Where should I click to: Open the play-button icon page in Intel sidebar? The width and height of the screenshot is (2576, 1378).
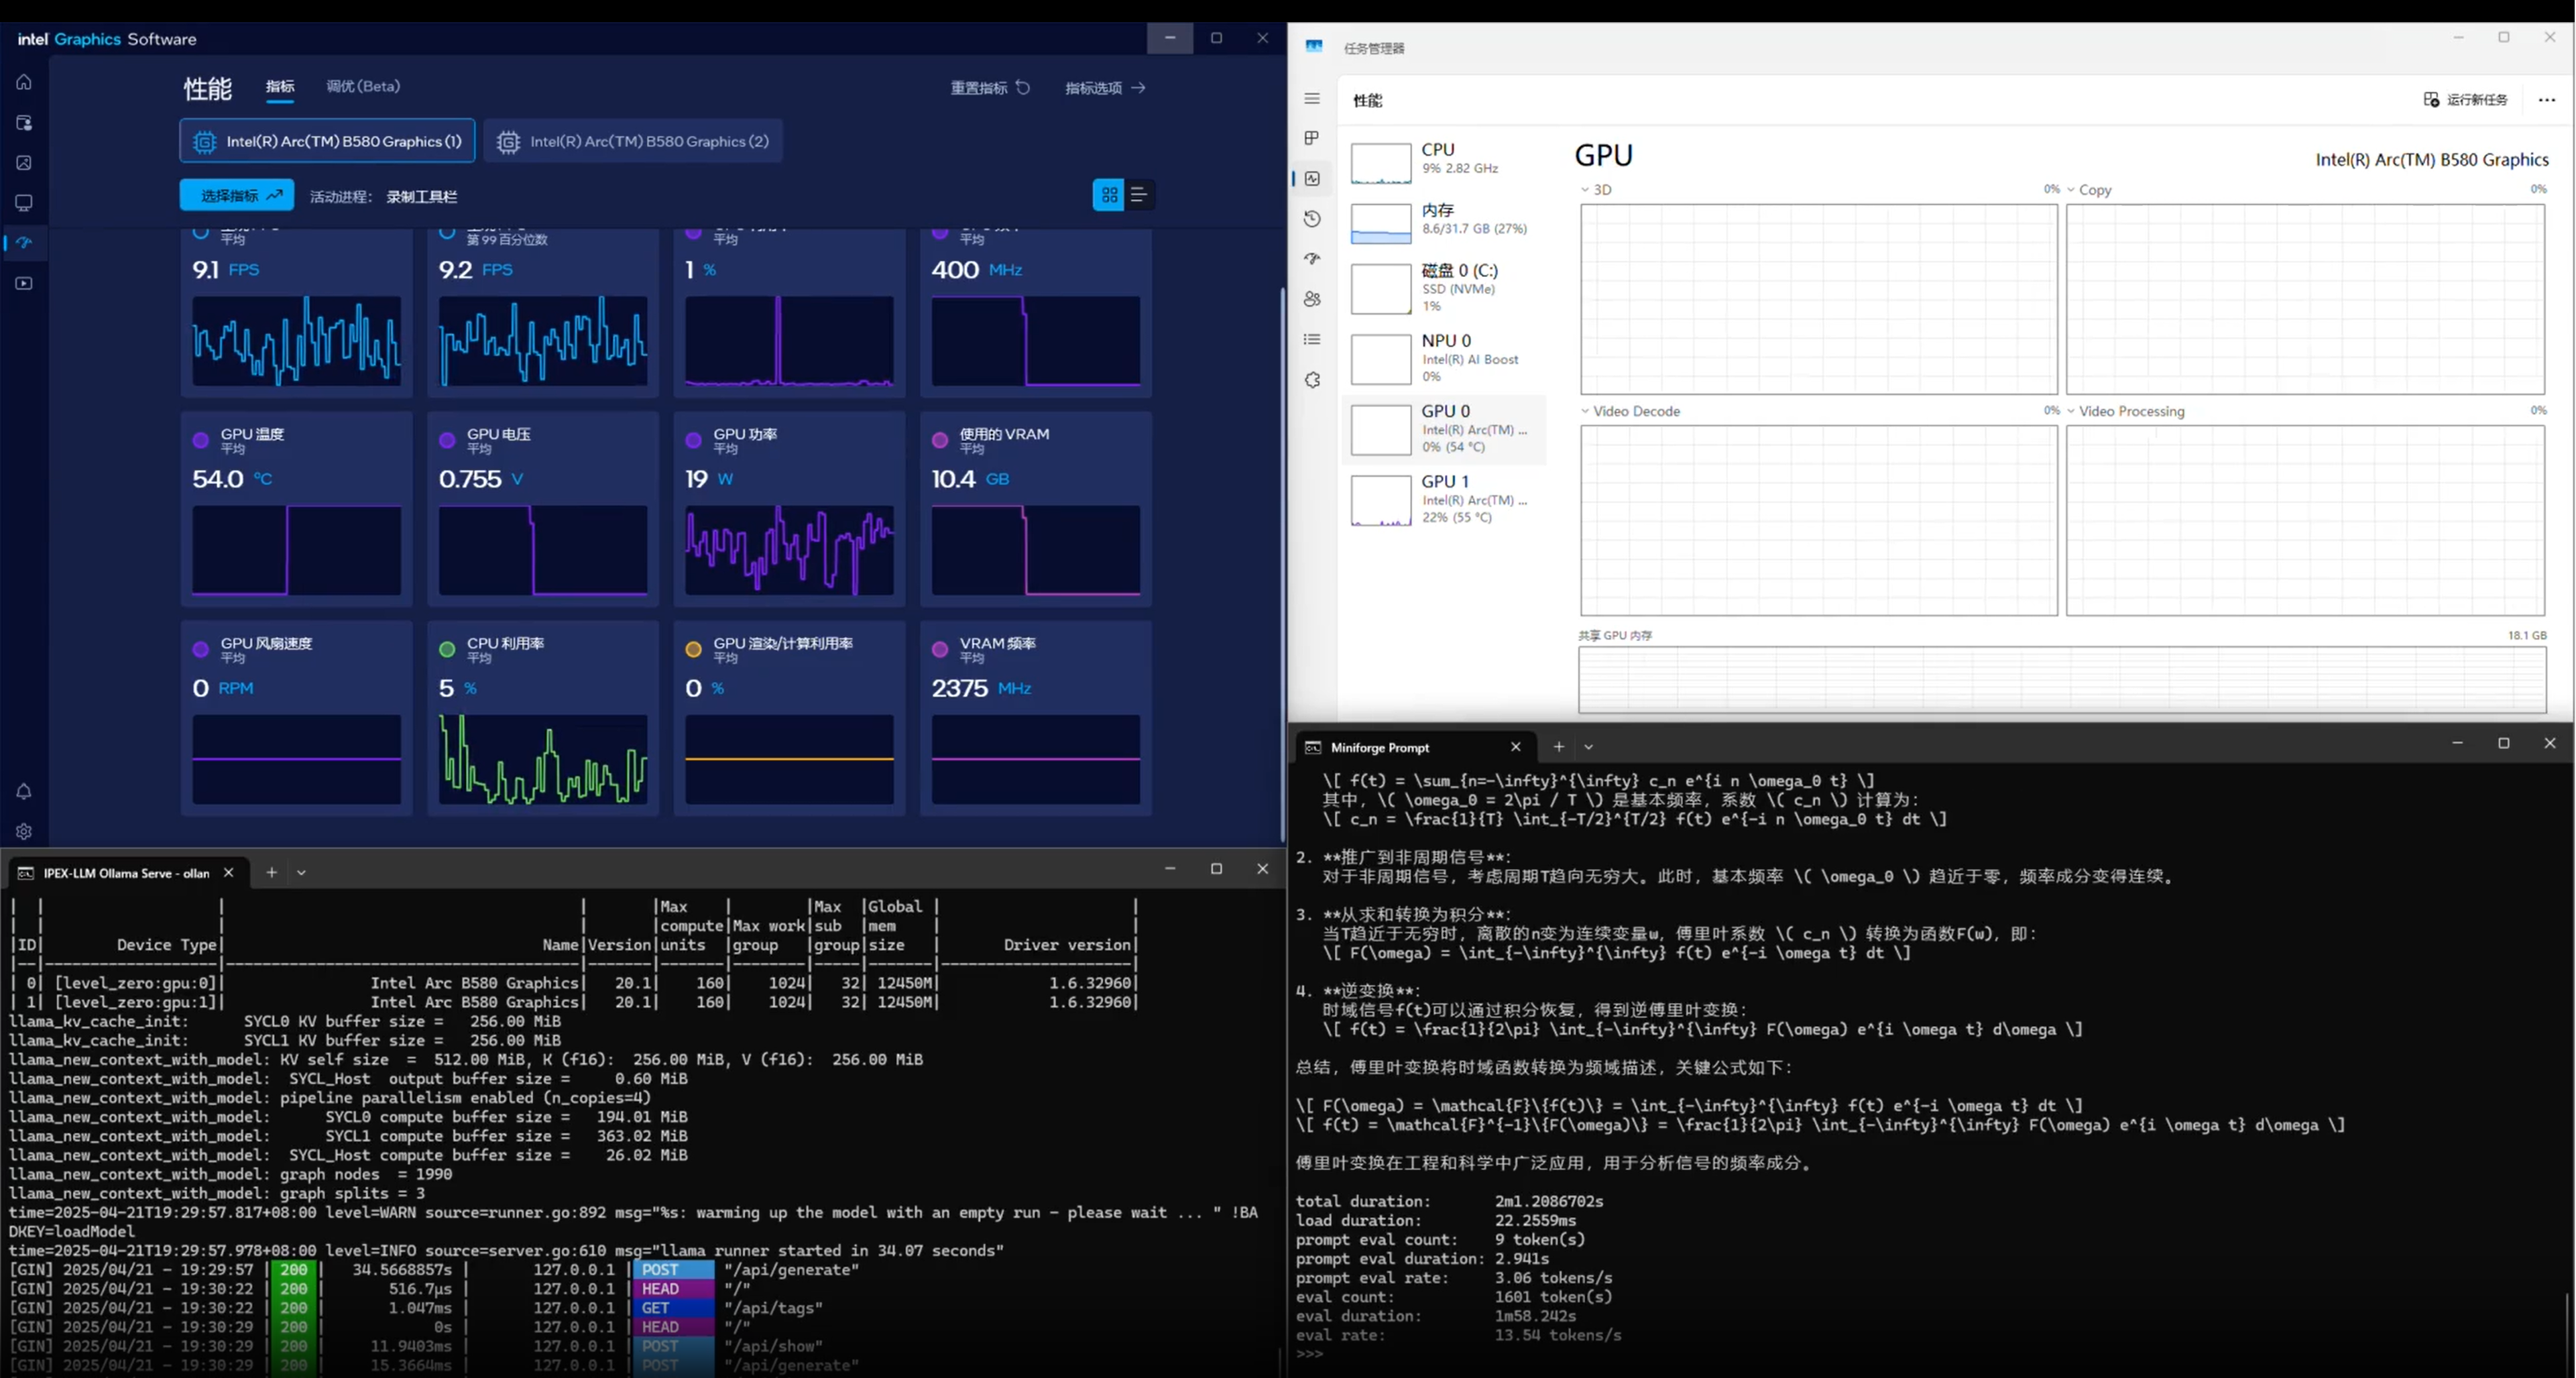(24, 284)
